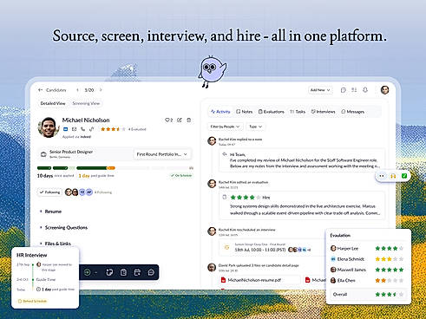Expand the Screening Questions section
426x319 pixels.
click(63, 228)
